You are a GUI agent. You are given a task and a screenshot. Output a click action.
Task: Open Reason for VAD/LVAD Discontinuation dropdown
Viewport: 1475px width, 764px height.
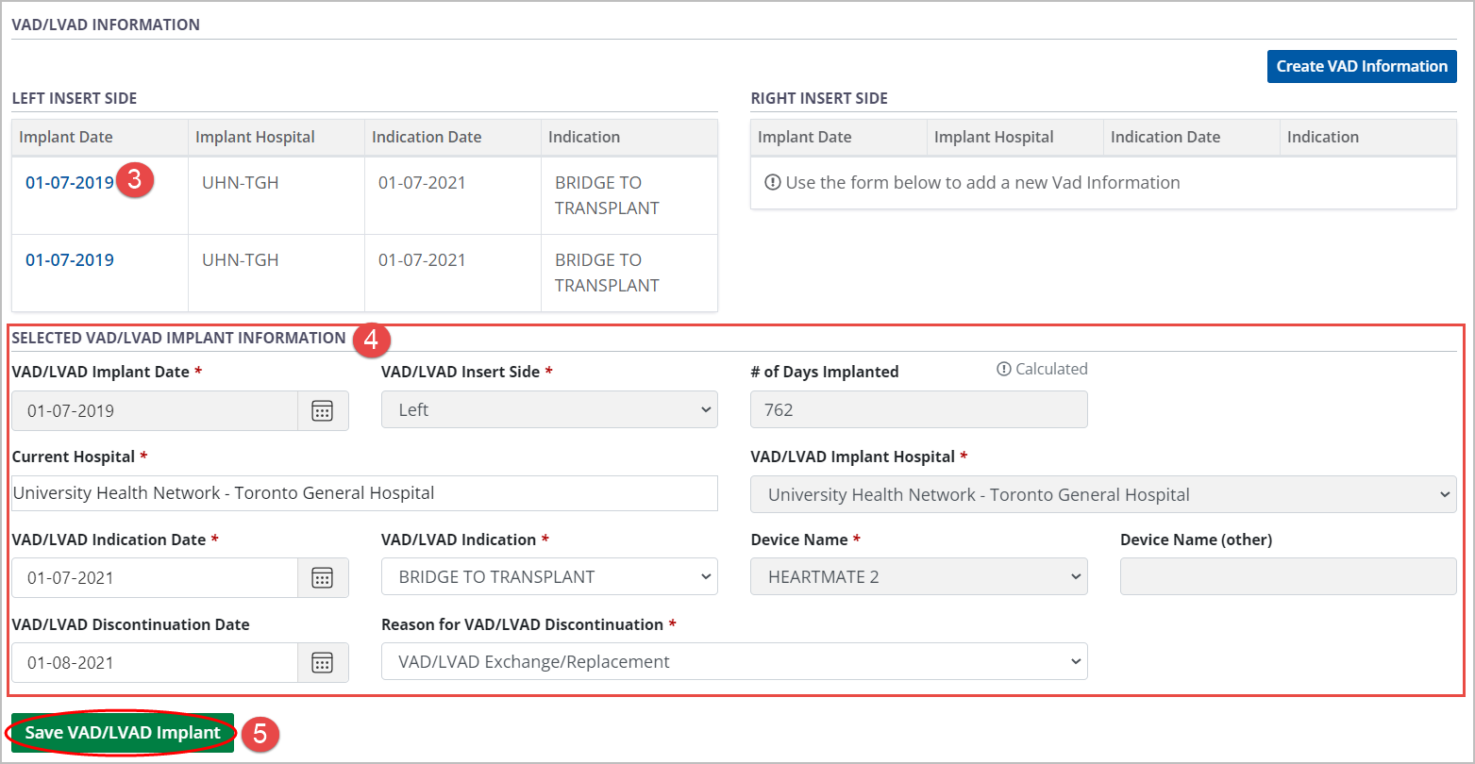click(x=733, y=662)
